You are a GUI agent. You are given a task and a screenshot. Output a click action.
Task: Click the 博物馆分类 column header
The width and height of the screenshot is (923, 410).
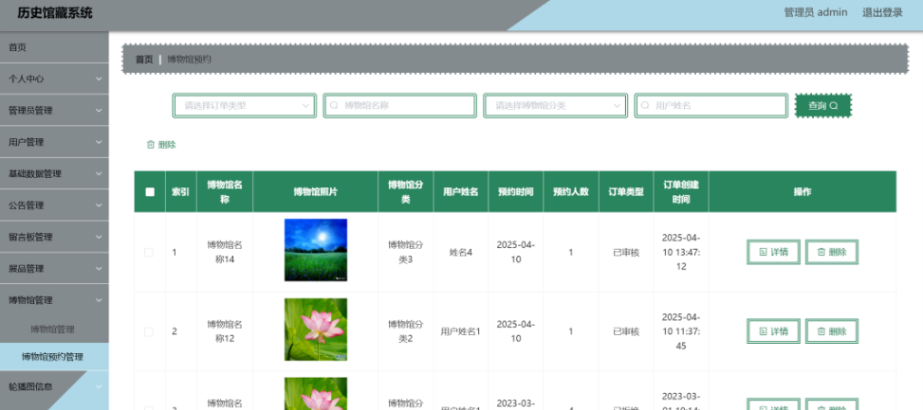[406, 192]
